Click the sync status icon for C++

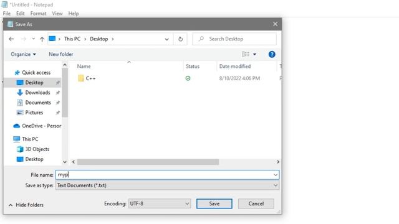(188, 78)
